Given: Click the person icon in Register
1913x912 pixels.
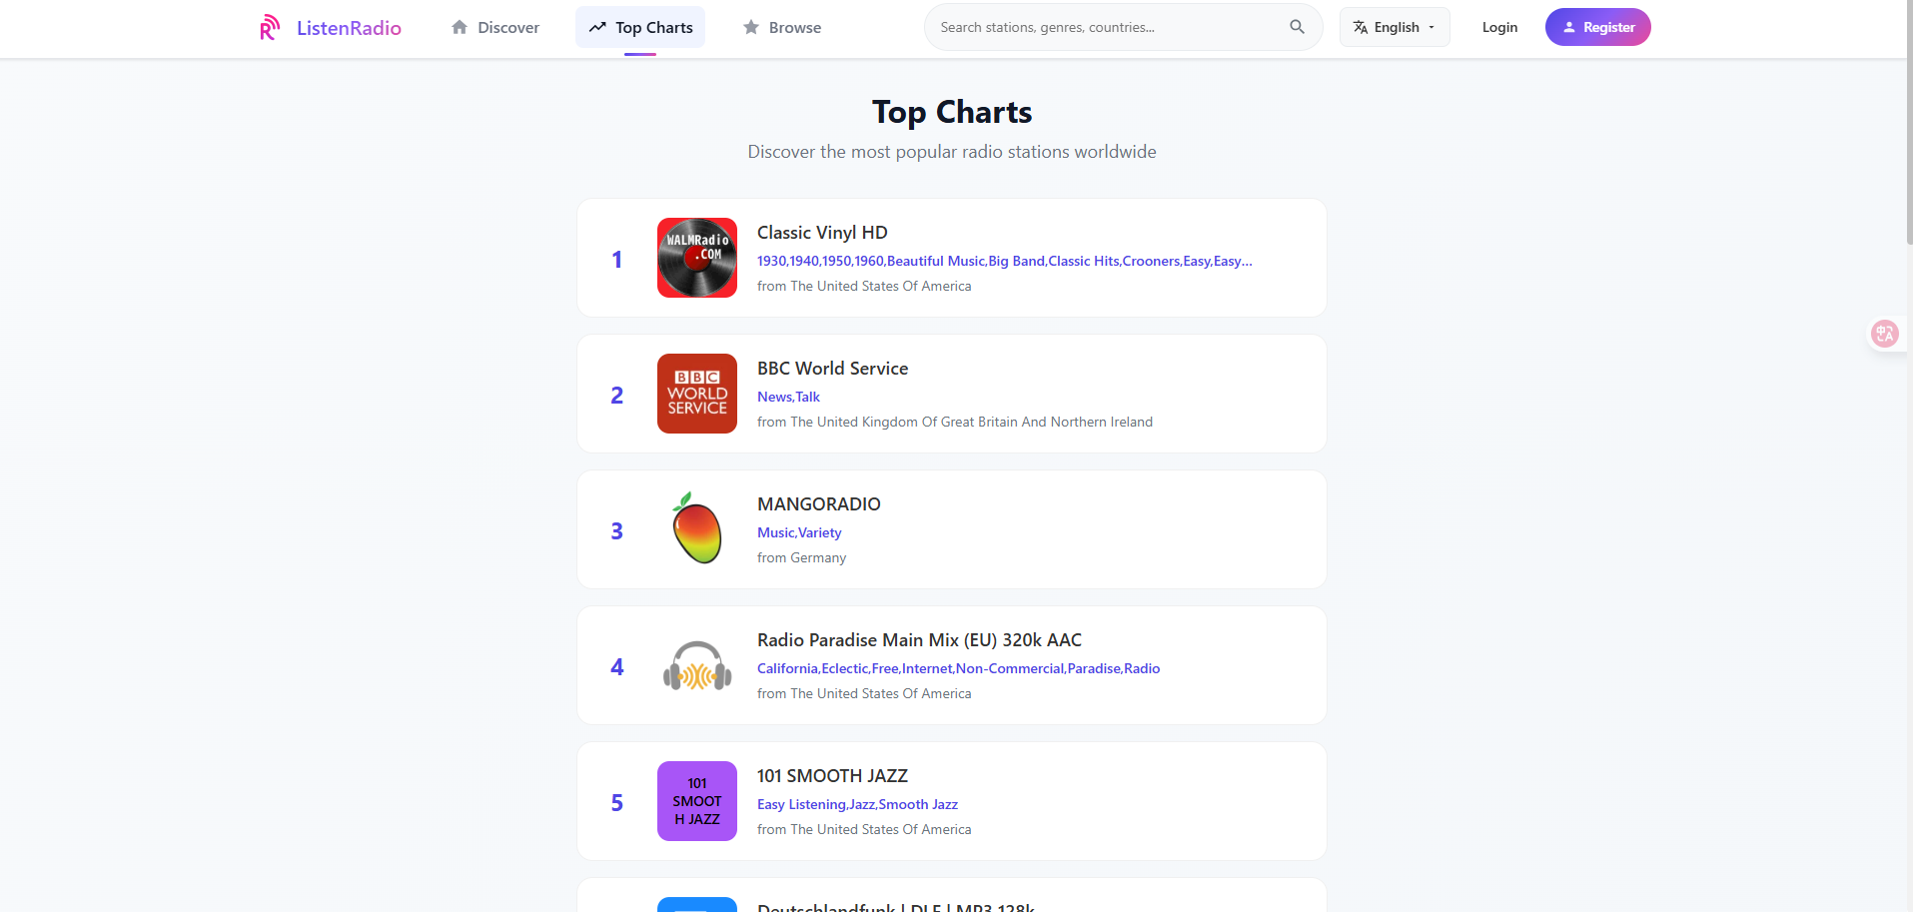Looking at the screenshot, I should pyautogui.click(x=1569, y=27).
